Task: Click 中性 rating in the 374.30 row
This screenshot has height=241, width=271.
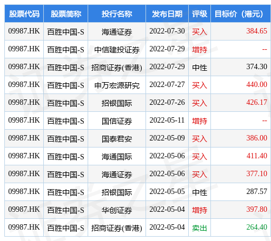Action: coord(200,68)
